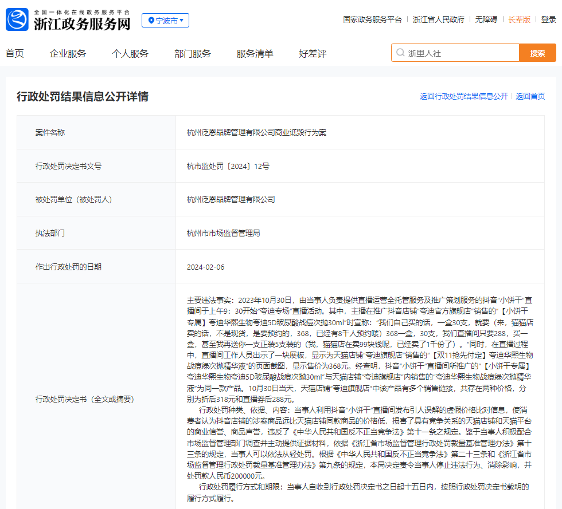Viewport: 562px width, 509px height.
Task: Click document number 杭市监处罚〔2024〕12号
Action: 228,166
